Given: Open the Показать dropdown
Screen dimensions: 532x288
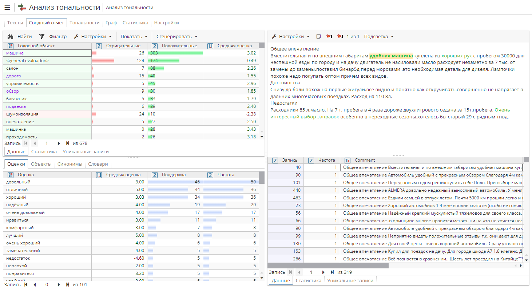Looking at the screenshot, I should 134,36.
